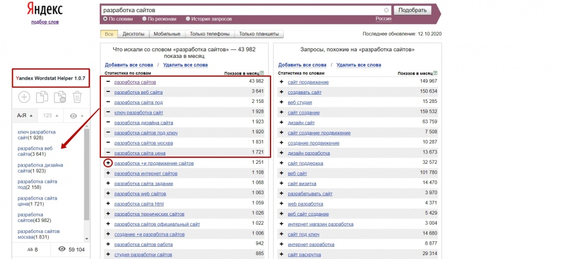Select the 'По словам' radio button
Image resolution: width=567 pixels, height=259 pixels.
click(105, 19)
